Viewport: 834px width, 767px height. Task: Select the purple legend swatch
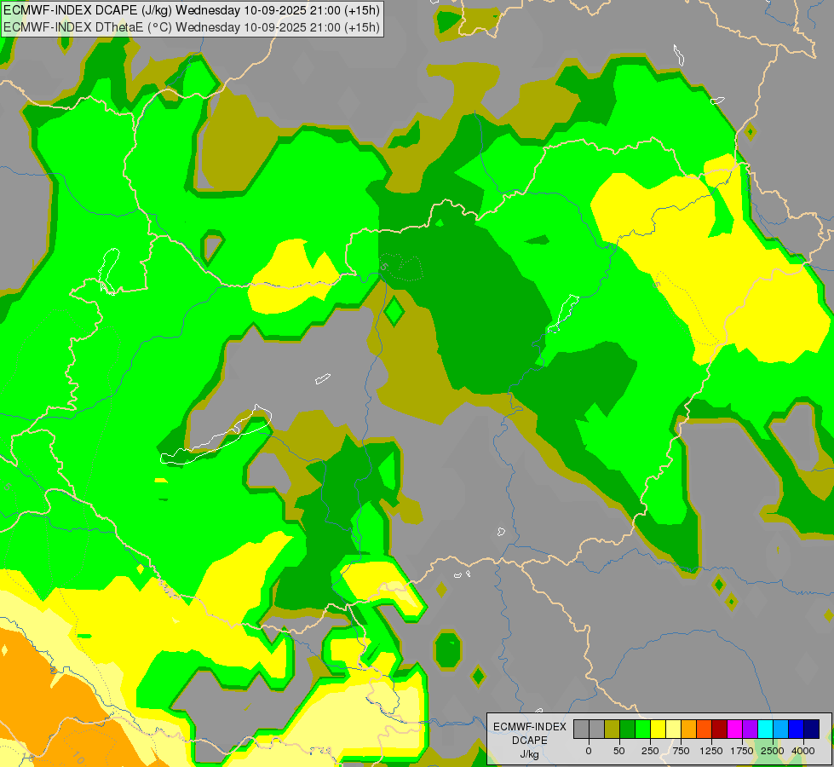pyautogui.click(x=751, y=729)
